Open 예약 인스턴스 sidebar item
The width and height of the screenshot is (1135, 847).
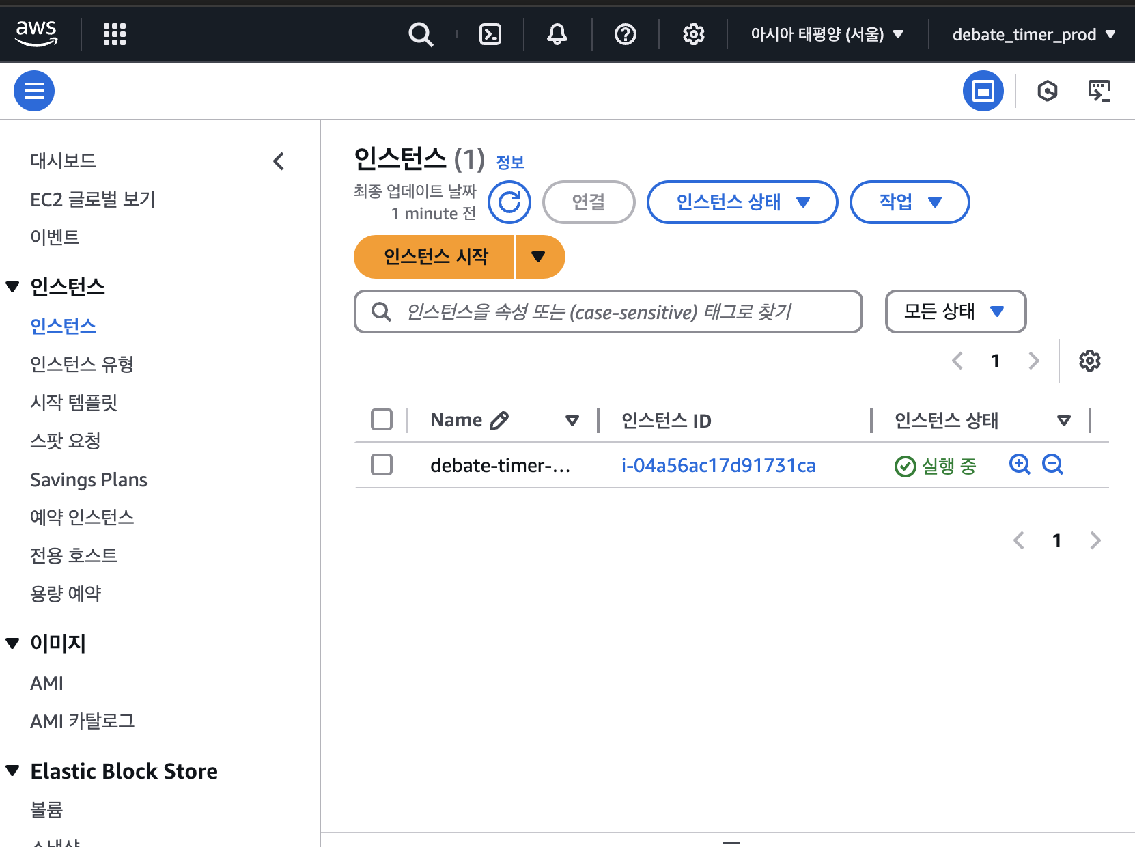point(82,517)
